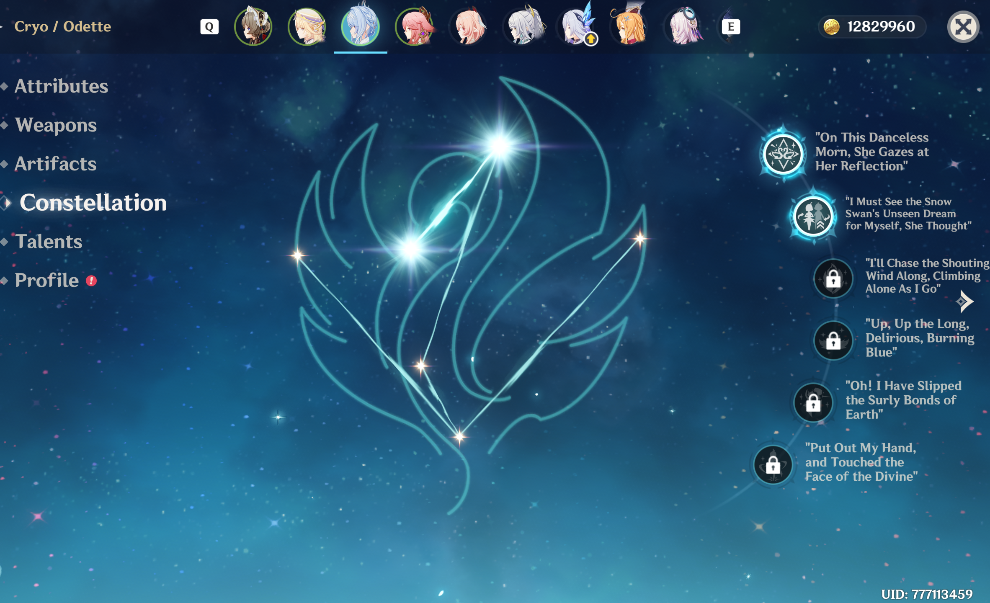Open the Talents menu
This screenshot has width=990, height=603.
(49, 242)
